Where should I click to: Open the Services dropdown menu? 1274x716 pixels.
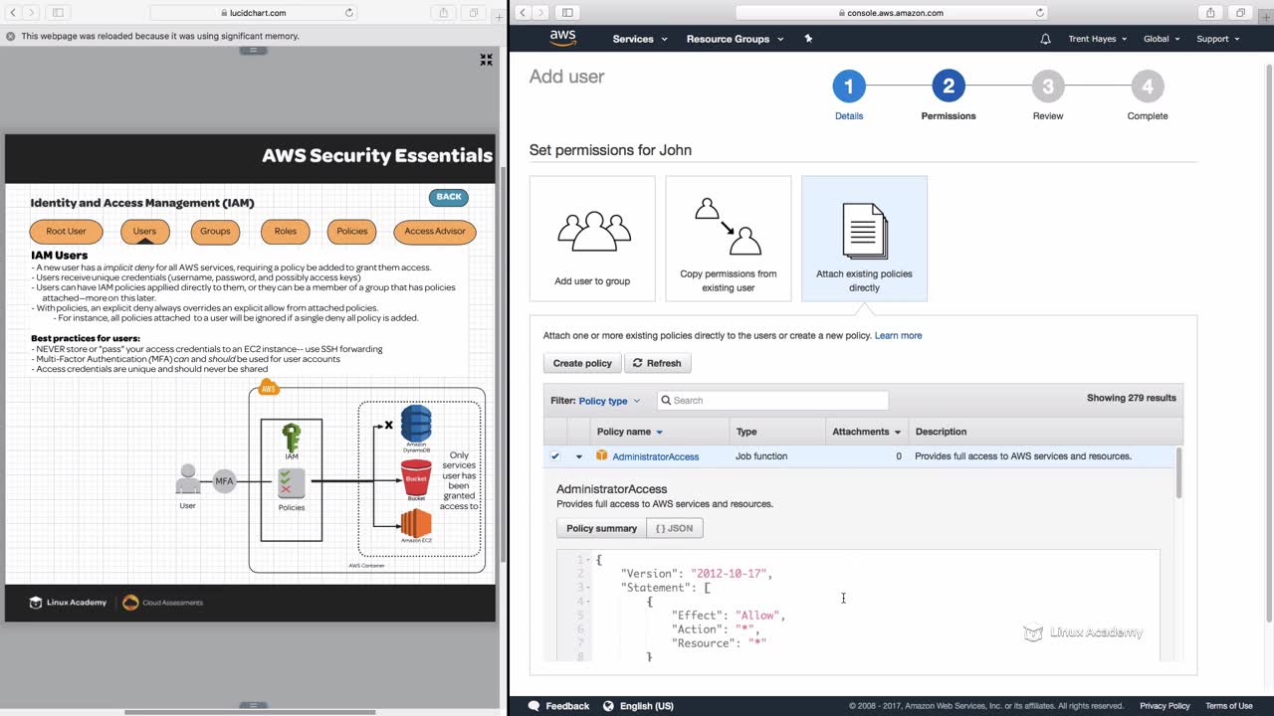[640, 39]
